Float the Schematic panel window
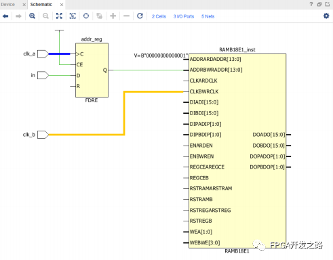 tap(319, 4)
